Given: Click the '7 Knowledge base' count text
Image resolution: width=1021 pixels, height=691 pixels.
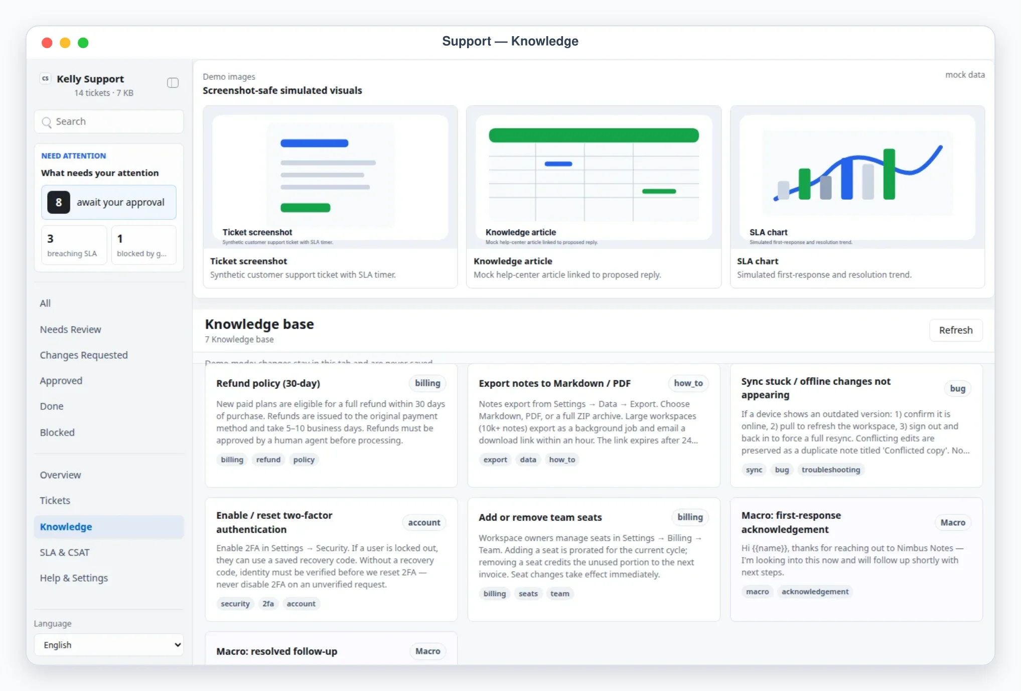Looking at the screenshot, I should point(239,340).
